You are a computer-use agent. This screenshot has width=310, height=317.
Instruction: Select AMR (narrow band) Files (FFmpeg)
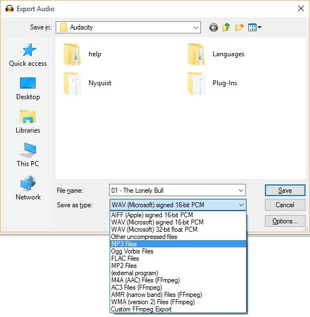click(178, 295)
